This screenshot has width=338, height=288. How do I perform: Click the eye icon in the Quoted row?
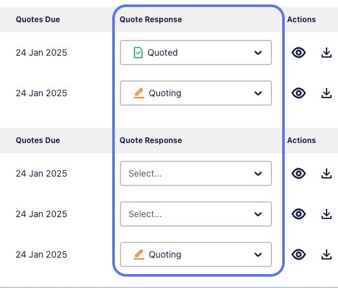299,53
